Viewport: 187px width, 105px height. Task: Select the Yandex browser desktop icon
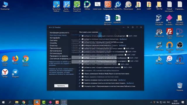(x=5, y=73)
